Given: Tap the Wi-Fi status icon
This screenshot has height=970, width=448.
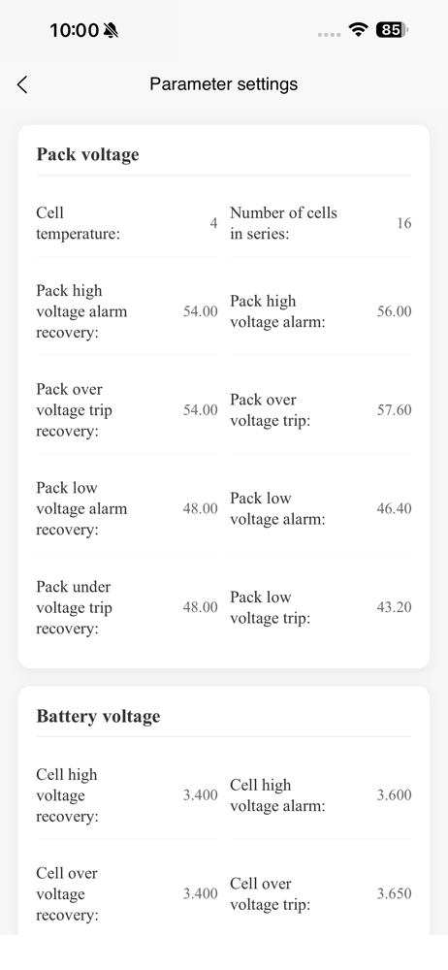Looking at the screenshot, I should coord(358,29).
